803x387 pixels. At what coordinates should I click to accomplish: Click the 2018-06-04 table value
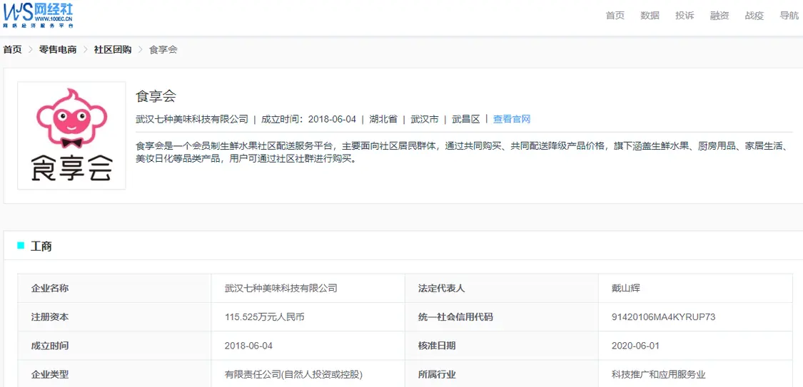tap(249, 346)
